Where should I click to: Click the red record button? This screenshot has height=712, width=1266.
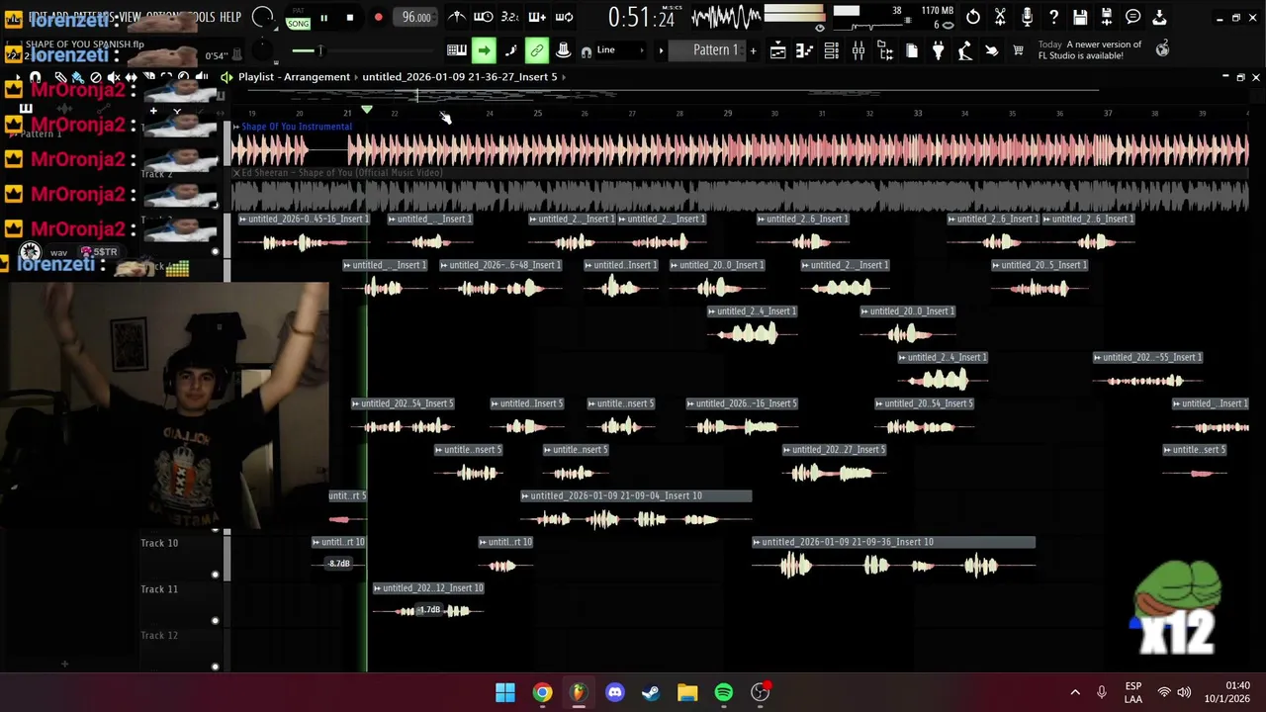(378, 18)
